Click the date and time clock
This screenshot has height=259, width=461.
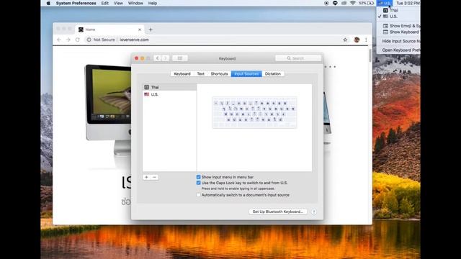[408, 3]
